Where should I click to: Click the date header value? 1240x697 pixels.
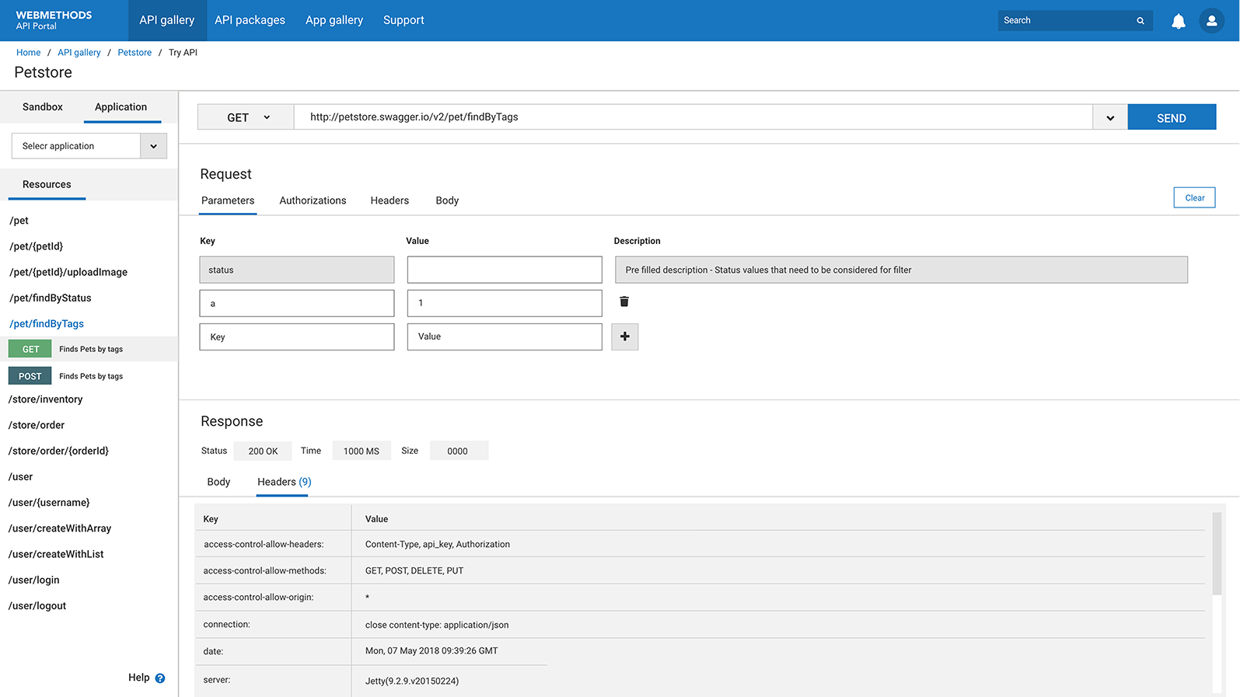pyautogui.click(x=431, y=651)
